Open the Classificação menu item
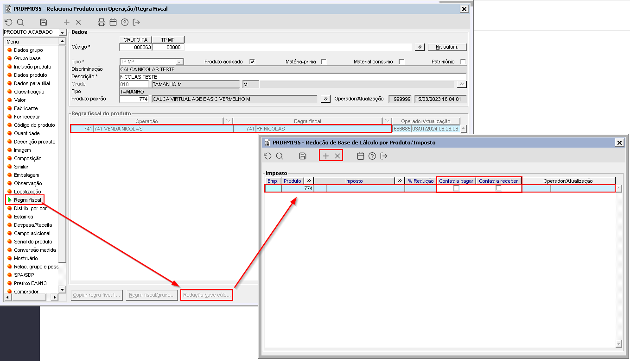 [x=29, y=92]
